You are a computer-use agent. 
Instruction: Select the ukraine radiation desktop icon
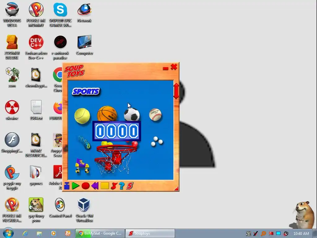pyautogui.click(x=12, y=110)
